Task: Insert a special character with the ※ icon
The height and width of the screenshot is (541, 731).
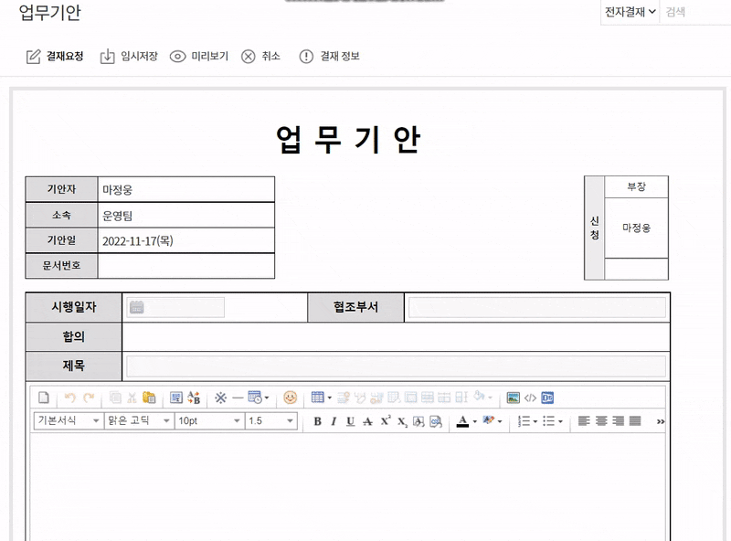Action: click(x=218, y=398)
